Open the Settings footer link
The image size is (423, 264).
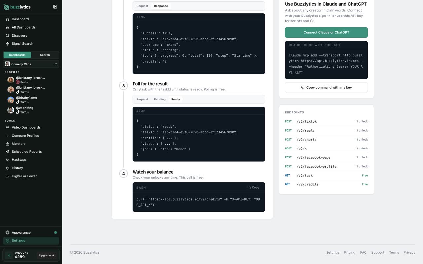[x=333, y=253]
